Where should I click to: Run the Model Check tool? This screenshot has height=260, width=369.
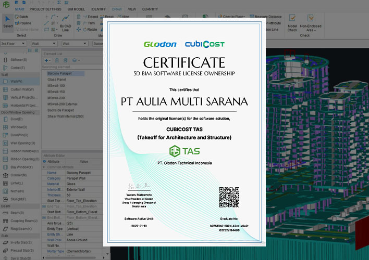292,23
